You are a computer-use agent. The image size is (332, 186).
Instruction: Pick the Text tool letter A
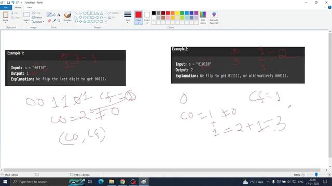coord(59,15)
